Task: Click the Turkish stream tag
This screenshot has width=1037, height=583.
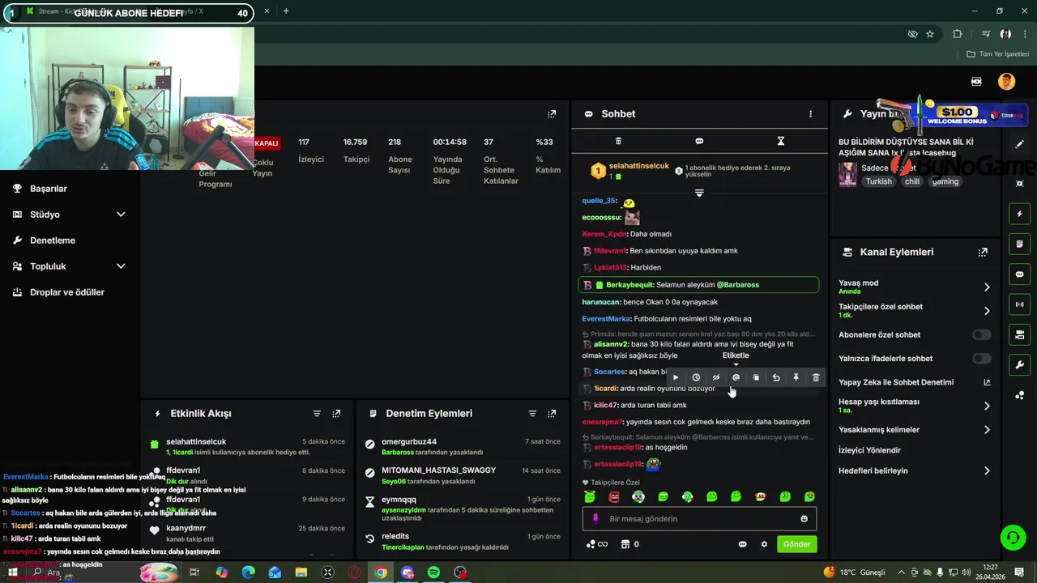Action: [x=879, y=181]
